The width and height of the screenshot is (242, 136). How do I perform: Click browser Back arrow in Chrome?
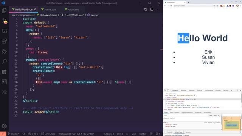pyautogui.click(x=165, y=6)
